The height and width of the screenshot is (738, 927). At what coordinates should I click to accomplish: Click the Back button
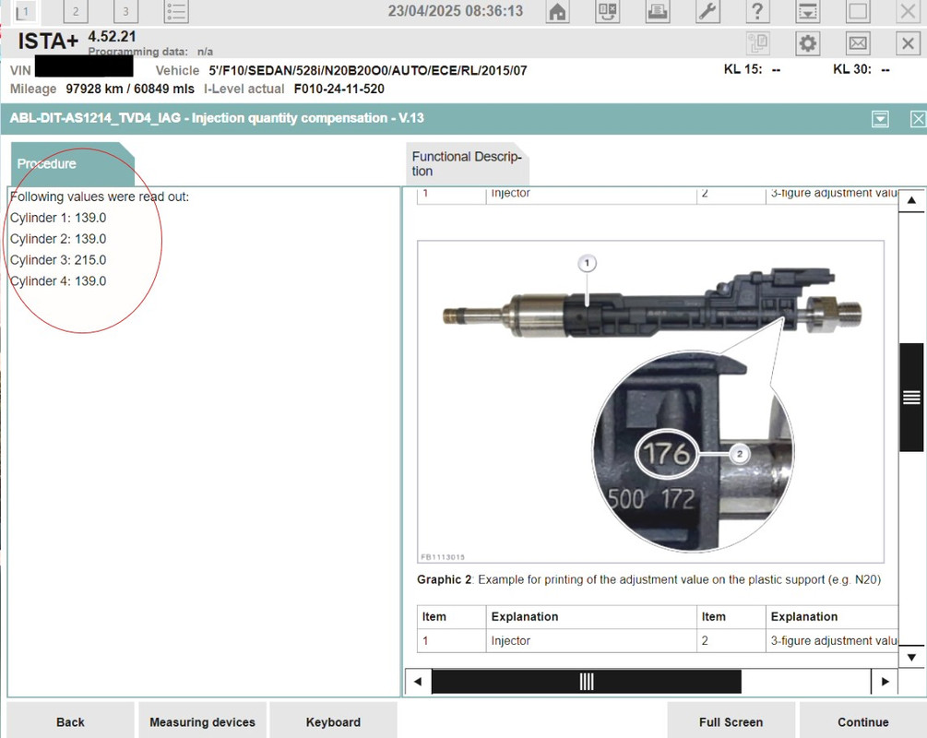70,721
